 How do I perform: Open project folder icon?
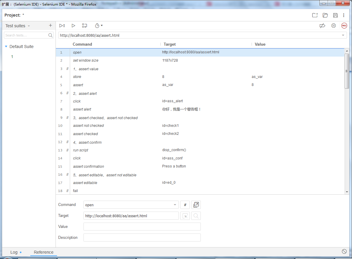point(325,15)
